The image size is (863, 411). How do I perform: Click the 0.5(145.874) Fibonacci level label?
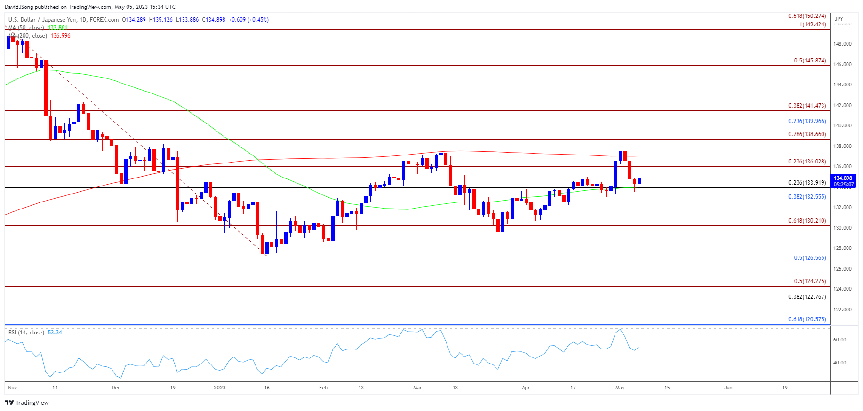coord(809,61)
